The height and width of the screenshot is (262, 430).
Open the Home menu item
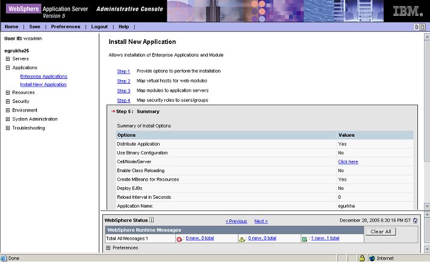coord(11,27)
